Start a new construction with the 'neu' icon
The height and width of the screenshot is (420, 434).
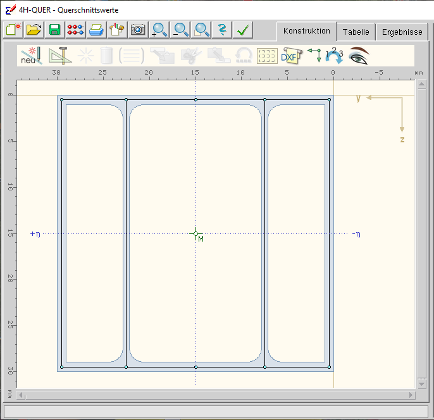coord(31,56)
